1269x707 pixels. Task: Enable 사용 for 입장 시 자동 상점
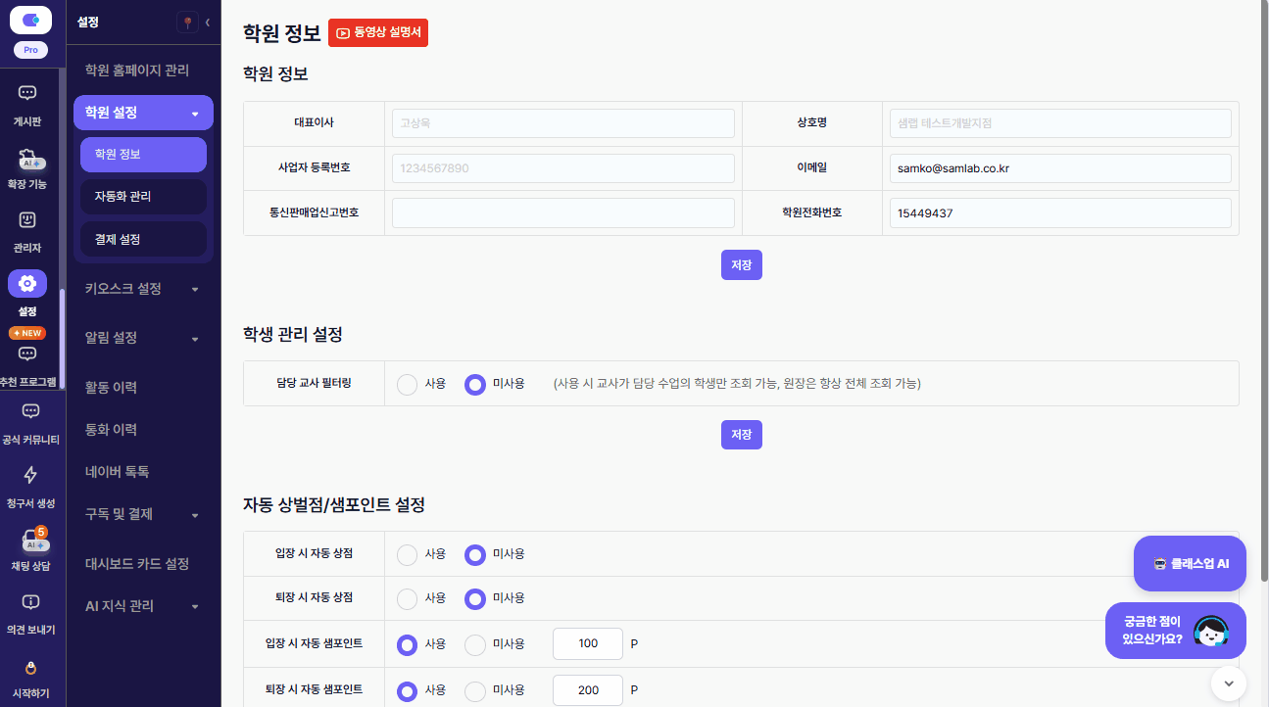(x=408, y=554)
